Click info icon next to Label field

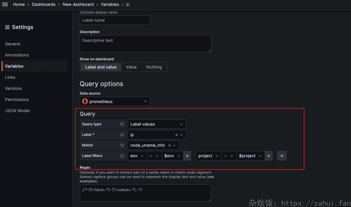point(122,135)
